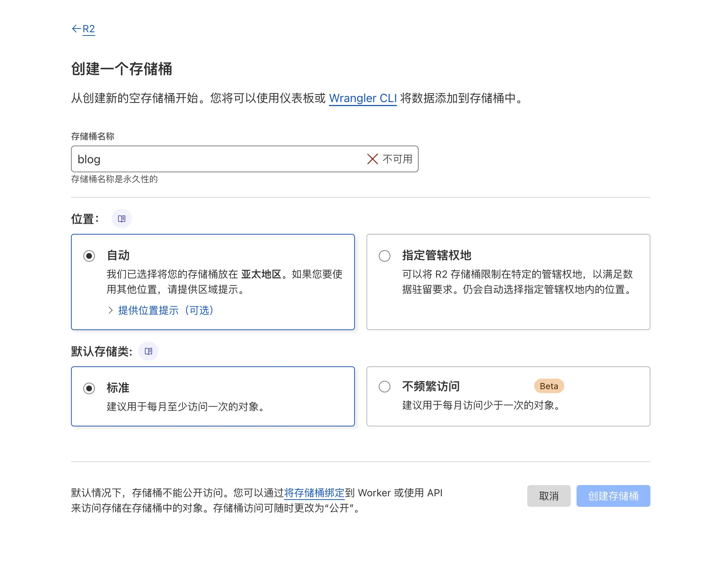Viewport: 704px width, 564px height.
Task: Open the 默认存储类 documentation help icon
Action: pos(148,351)
